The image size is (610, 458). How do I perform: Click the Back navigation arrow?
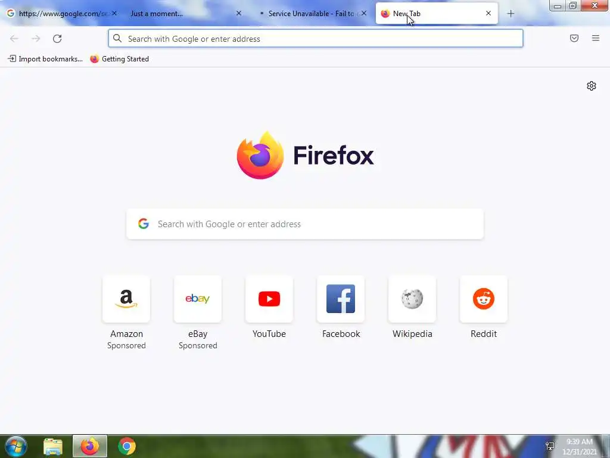14,39
